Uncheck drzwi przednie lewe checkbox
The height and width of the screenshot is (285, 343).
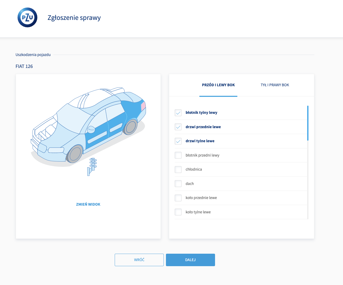[x=178, y=127]
